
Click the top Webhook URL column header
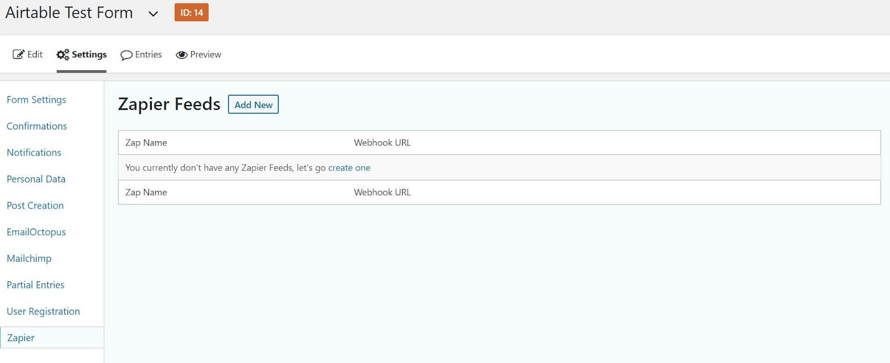pyautogui.click(x=382, y=142)
